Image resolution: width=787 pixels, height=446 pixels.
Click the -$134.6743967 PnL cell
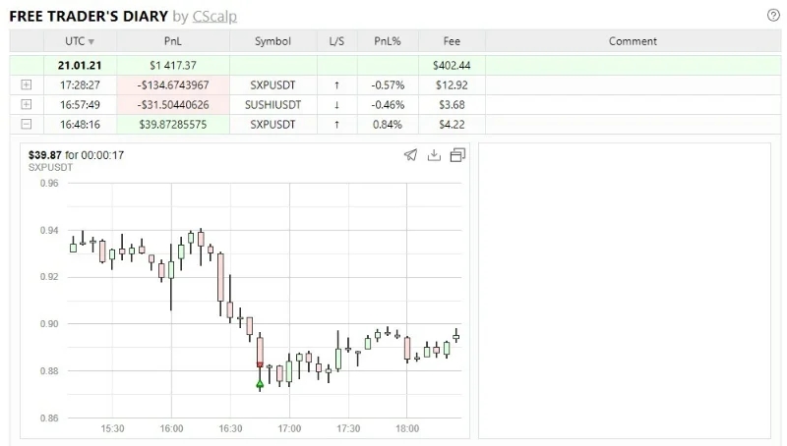pos(173,84)
